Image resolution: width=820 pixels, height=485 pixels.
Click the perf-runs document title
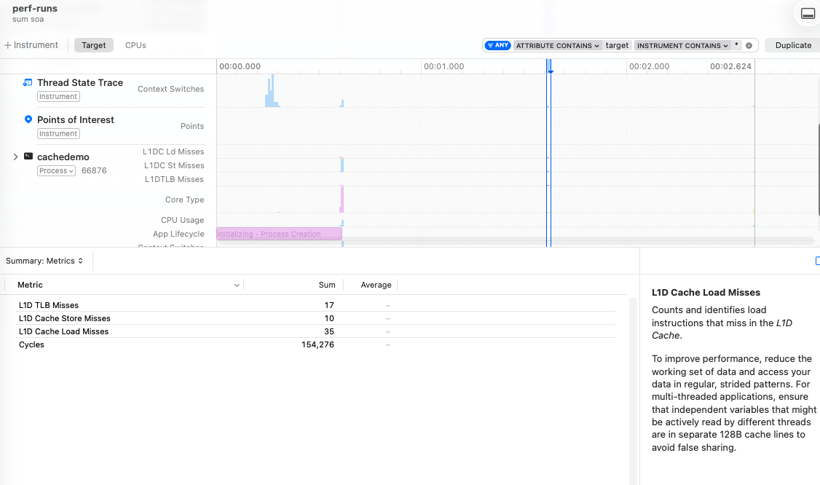(x=35, y=8)
